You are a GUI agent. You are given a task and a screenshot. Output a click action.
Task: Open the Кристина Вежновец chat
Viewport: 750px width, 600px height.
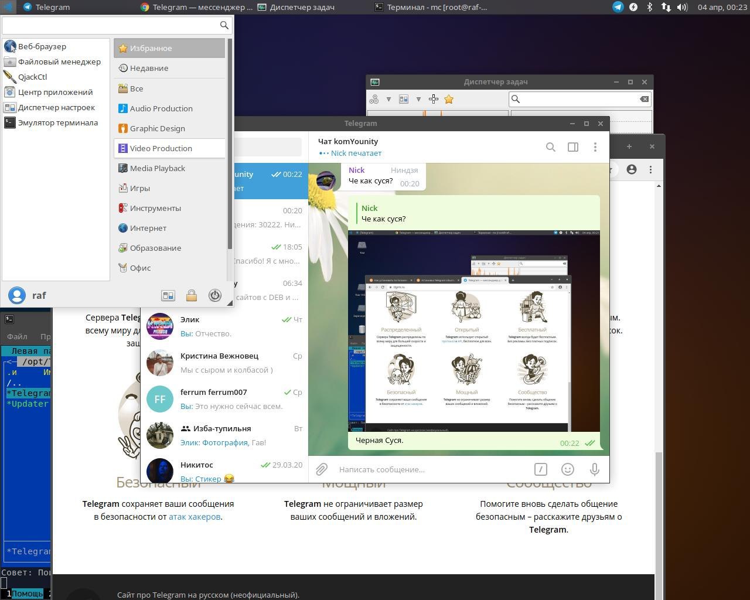[224, 363]
